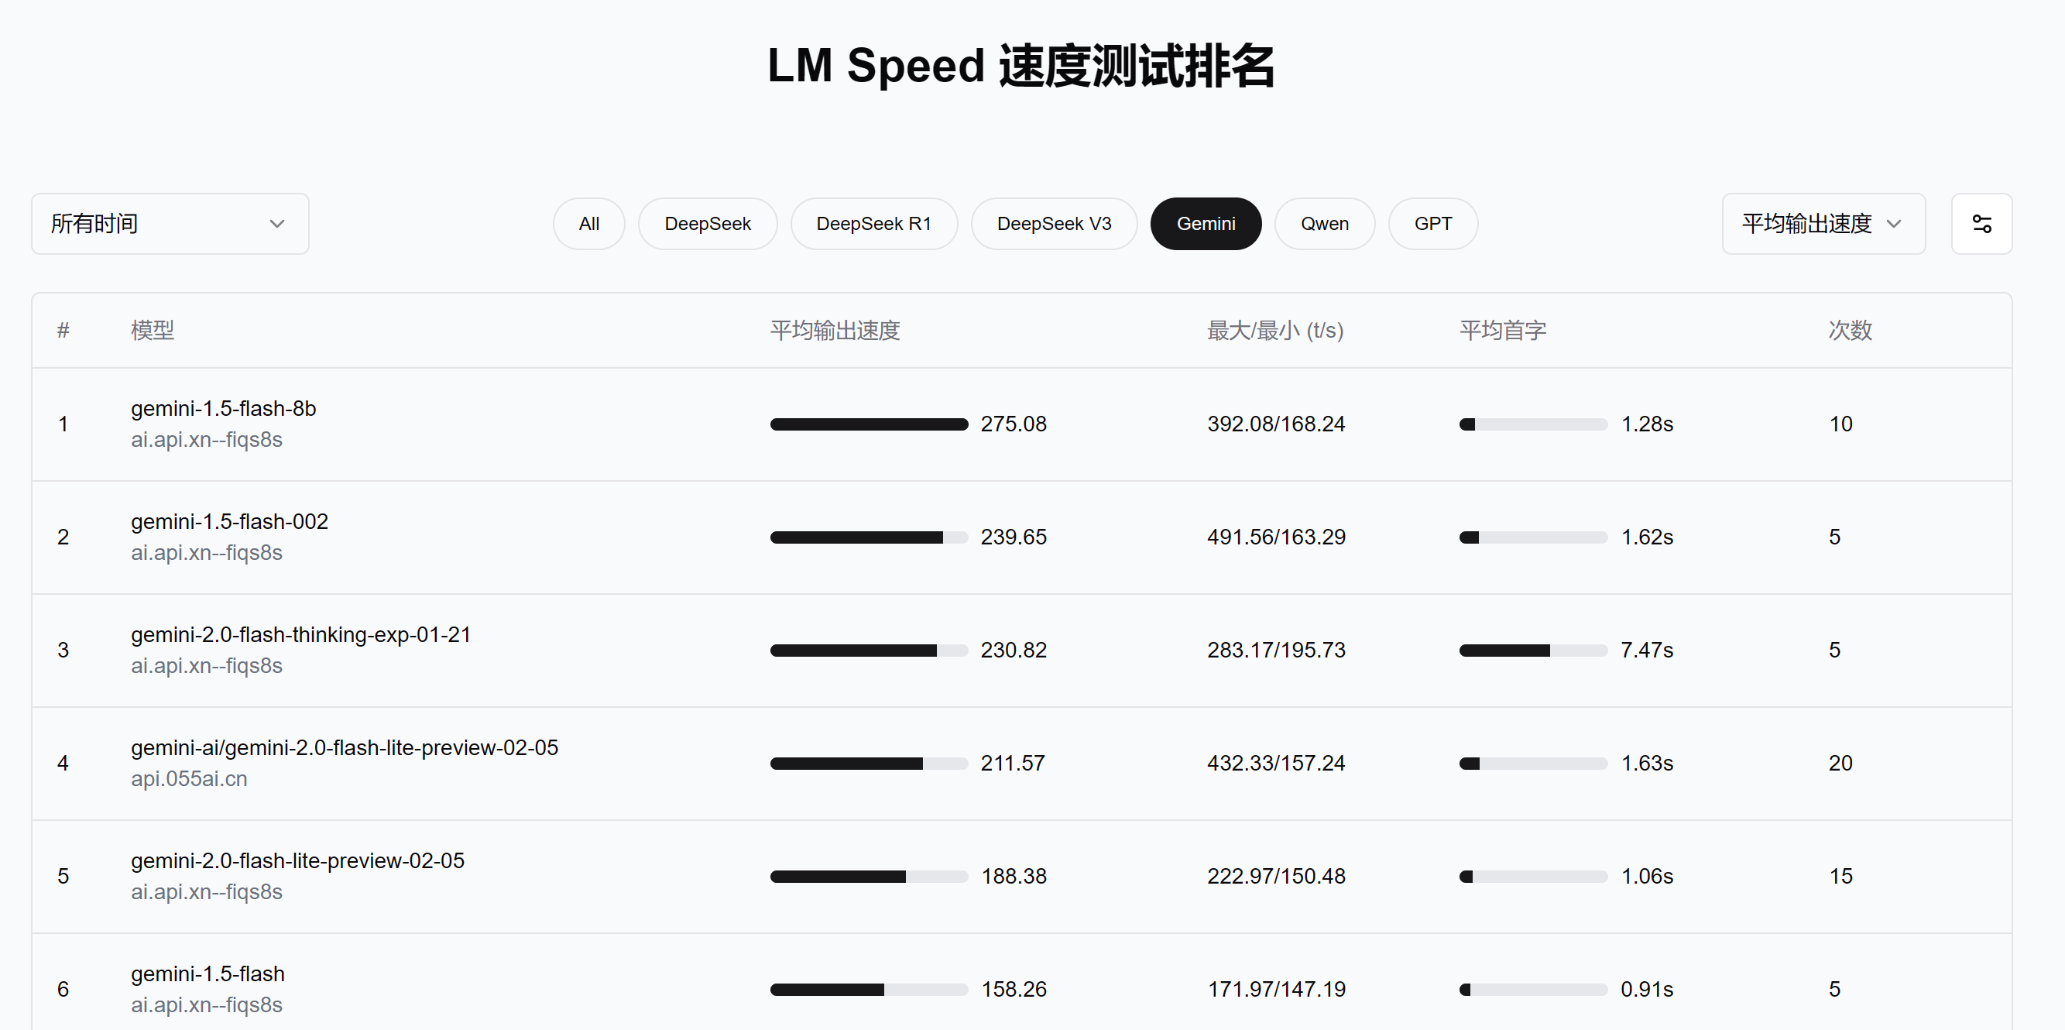Screen dimensions: 2065x1030
Task: Click the first-token bar for 7.47s
Action: tap(1533, 650)
